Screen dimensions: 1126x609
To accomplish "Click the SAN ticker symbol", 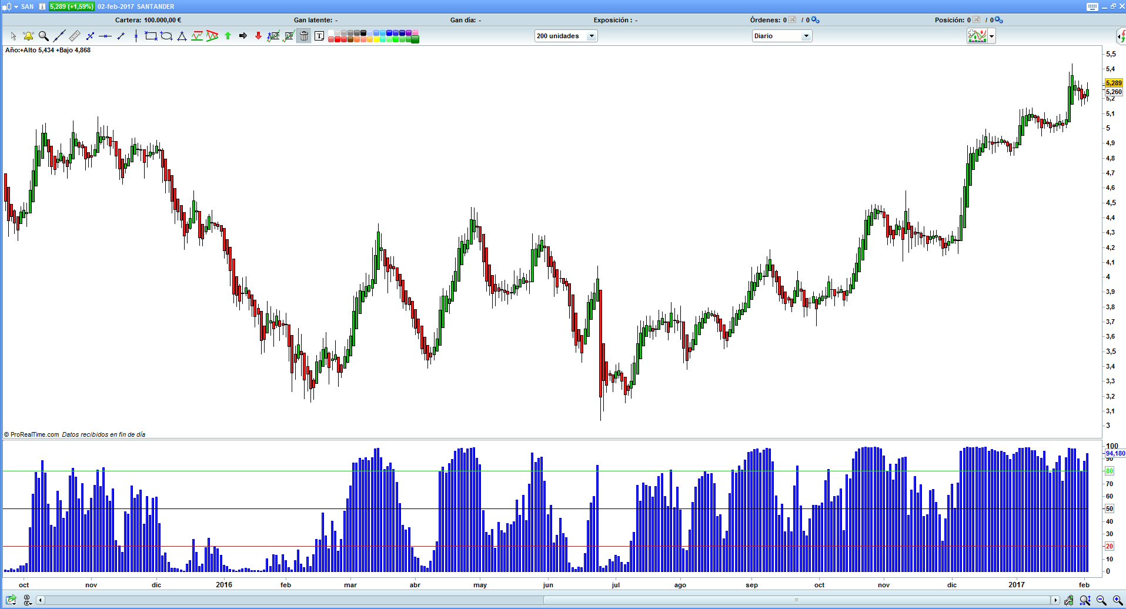I will click(x=28, y=6).
